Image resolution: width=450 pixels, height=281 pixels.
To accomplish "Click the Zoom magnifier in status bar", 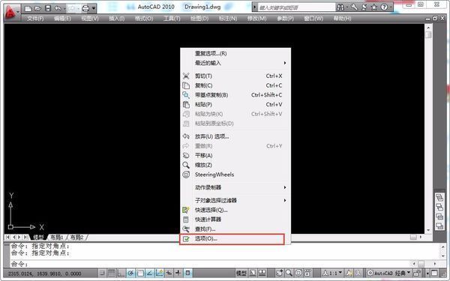I will [289, 274].
